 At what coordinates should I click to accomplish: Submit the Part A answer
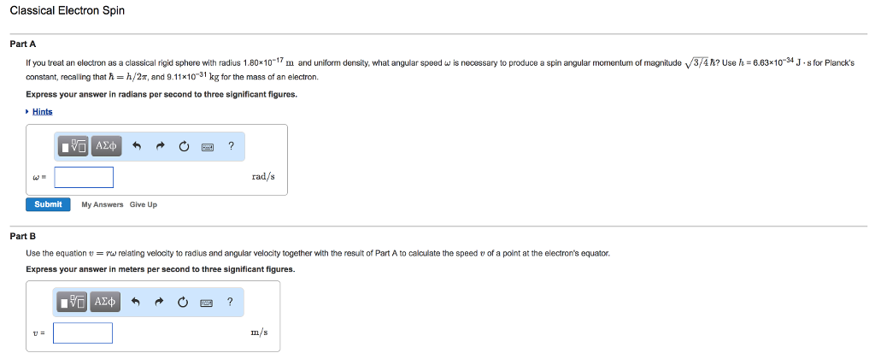point(48,204)
